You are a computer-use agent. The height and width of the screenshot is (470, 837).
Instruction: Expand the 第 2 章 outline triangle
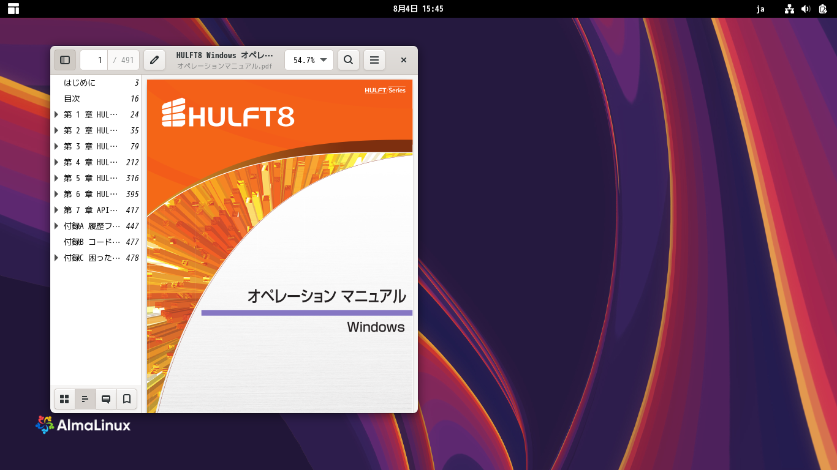[56, 130]
